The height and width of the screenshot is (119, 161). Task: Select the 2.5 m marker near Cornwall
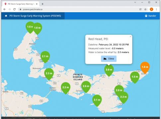[86, 86]
